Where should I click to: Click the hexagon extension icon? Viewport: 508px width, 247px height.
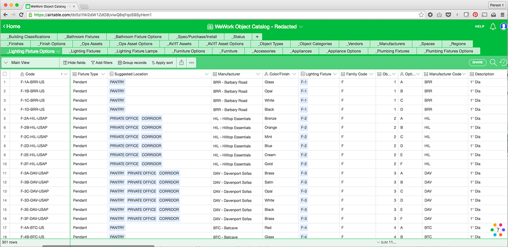430,15
